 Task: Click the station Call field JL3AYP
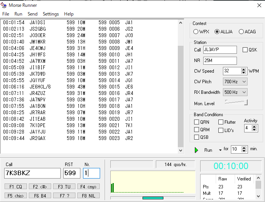pos(220,50)
